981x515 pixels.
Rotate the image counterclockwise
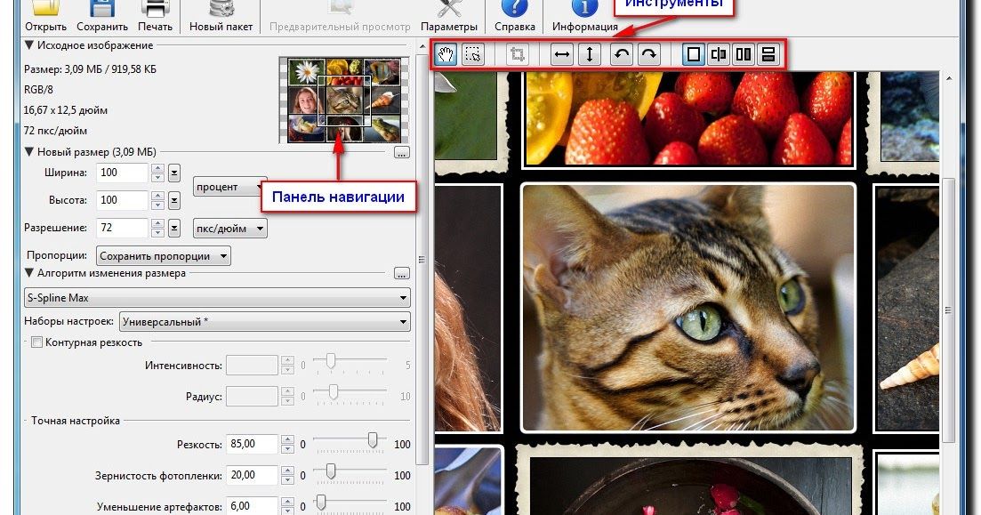(x=622, y=54)
